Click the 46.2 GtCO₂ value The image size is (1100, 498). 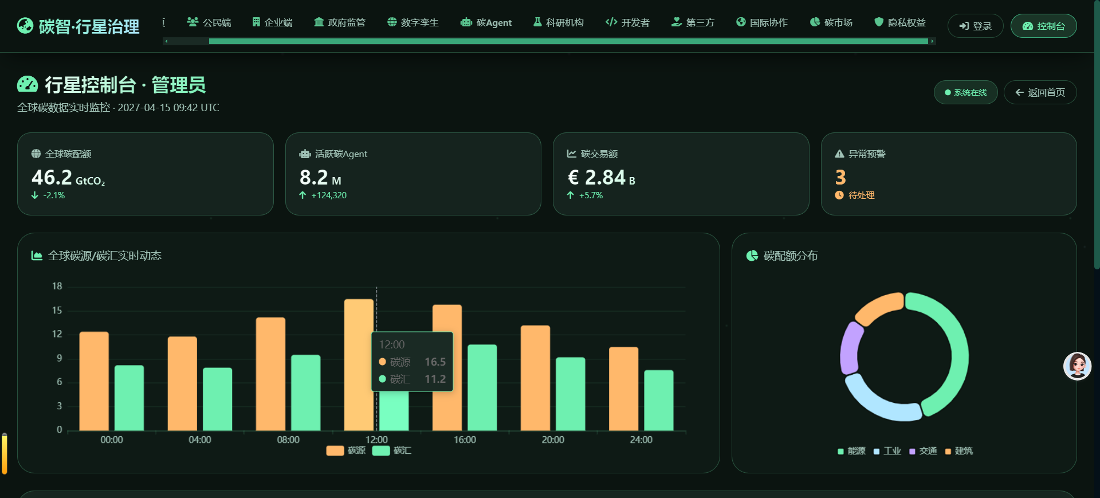[x=68, y=178]
